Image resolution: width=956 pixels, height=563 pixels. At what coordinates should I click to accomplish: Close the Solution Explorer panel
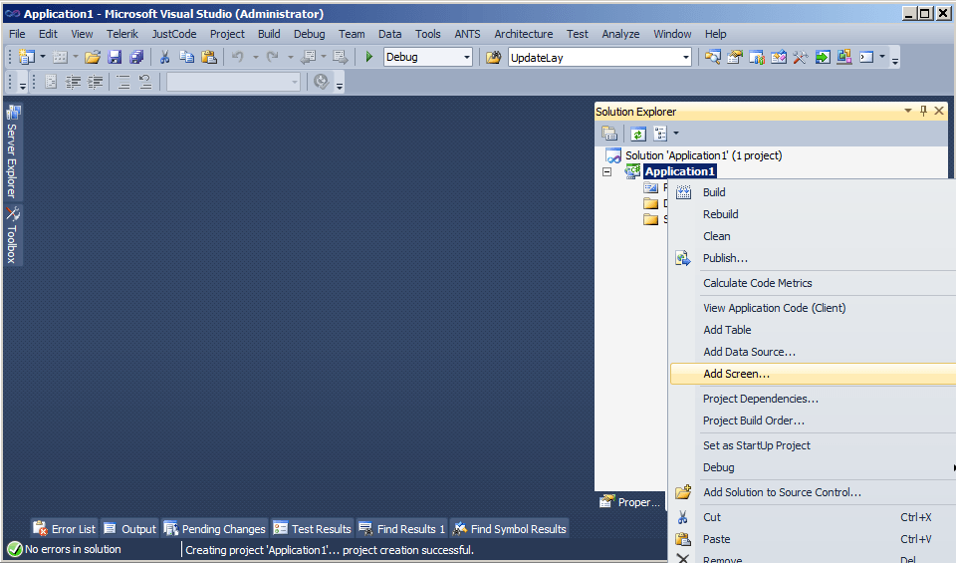pos(939,111)
